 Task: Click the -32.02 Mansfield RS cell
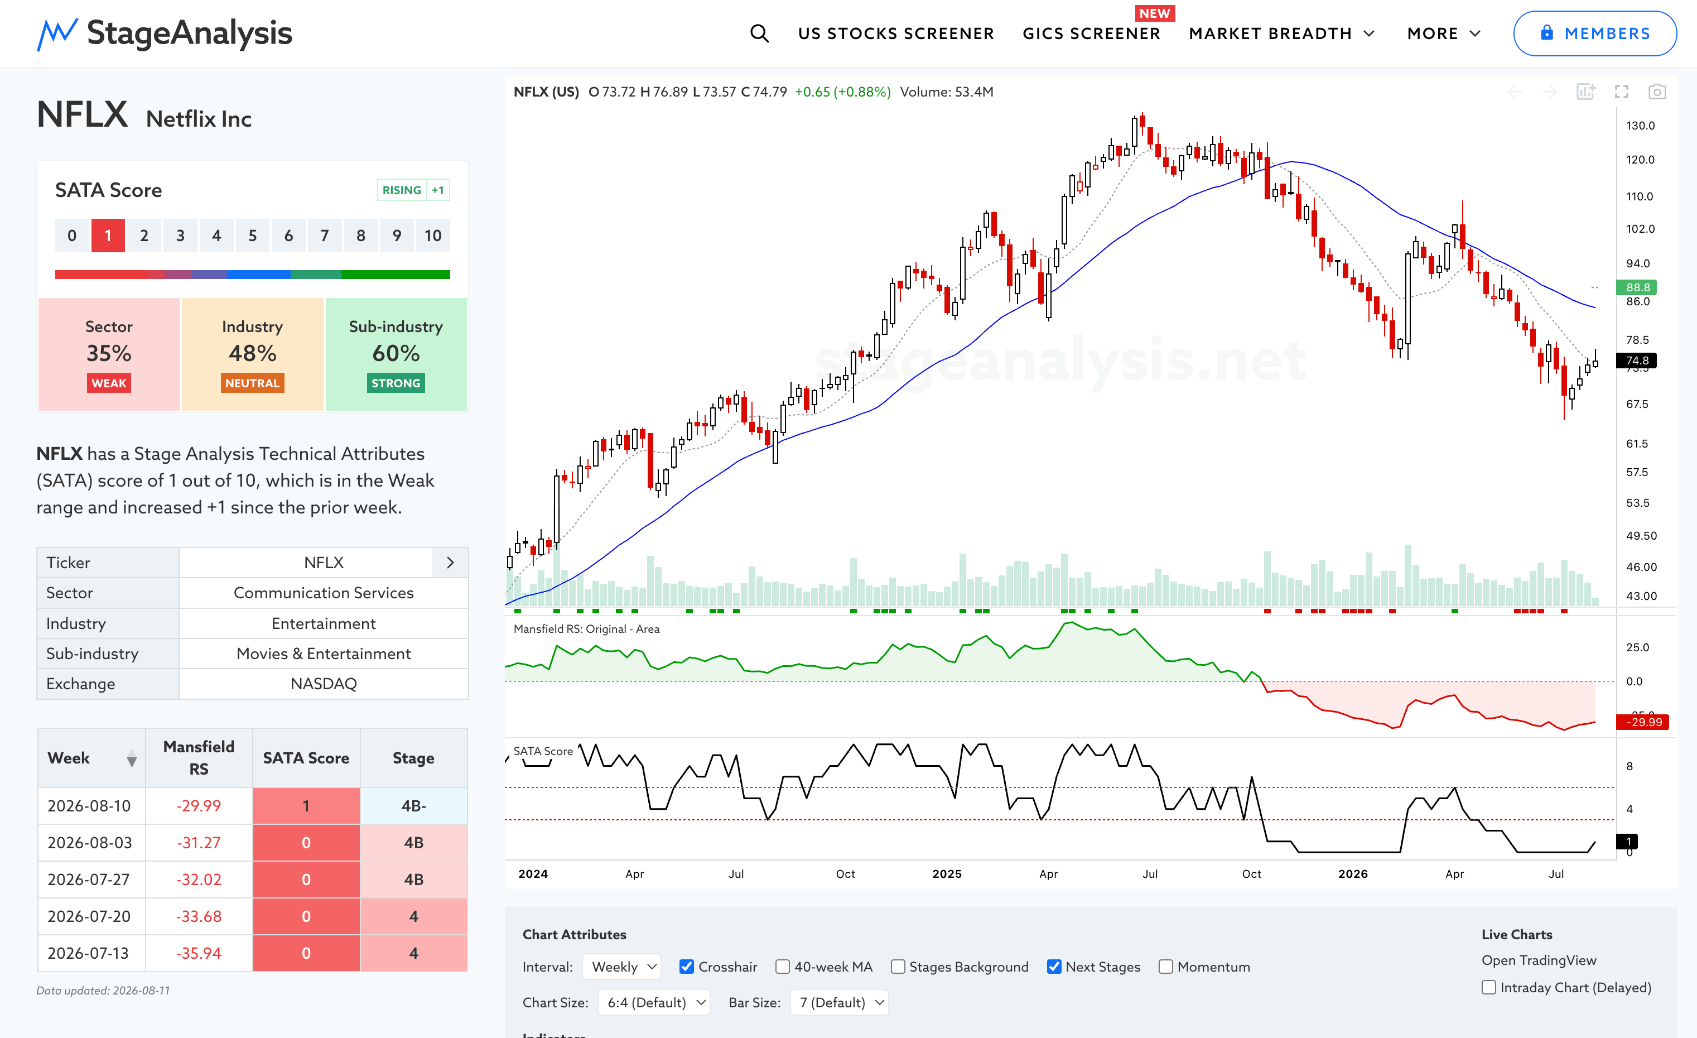[199, 880]
